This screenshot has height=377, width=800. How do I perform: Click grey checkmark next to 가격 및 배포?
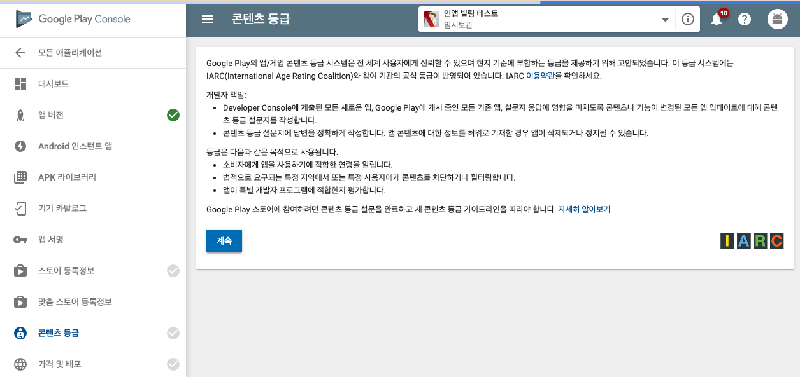tap(173, 364)
